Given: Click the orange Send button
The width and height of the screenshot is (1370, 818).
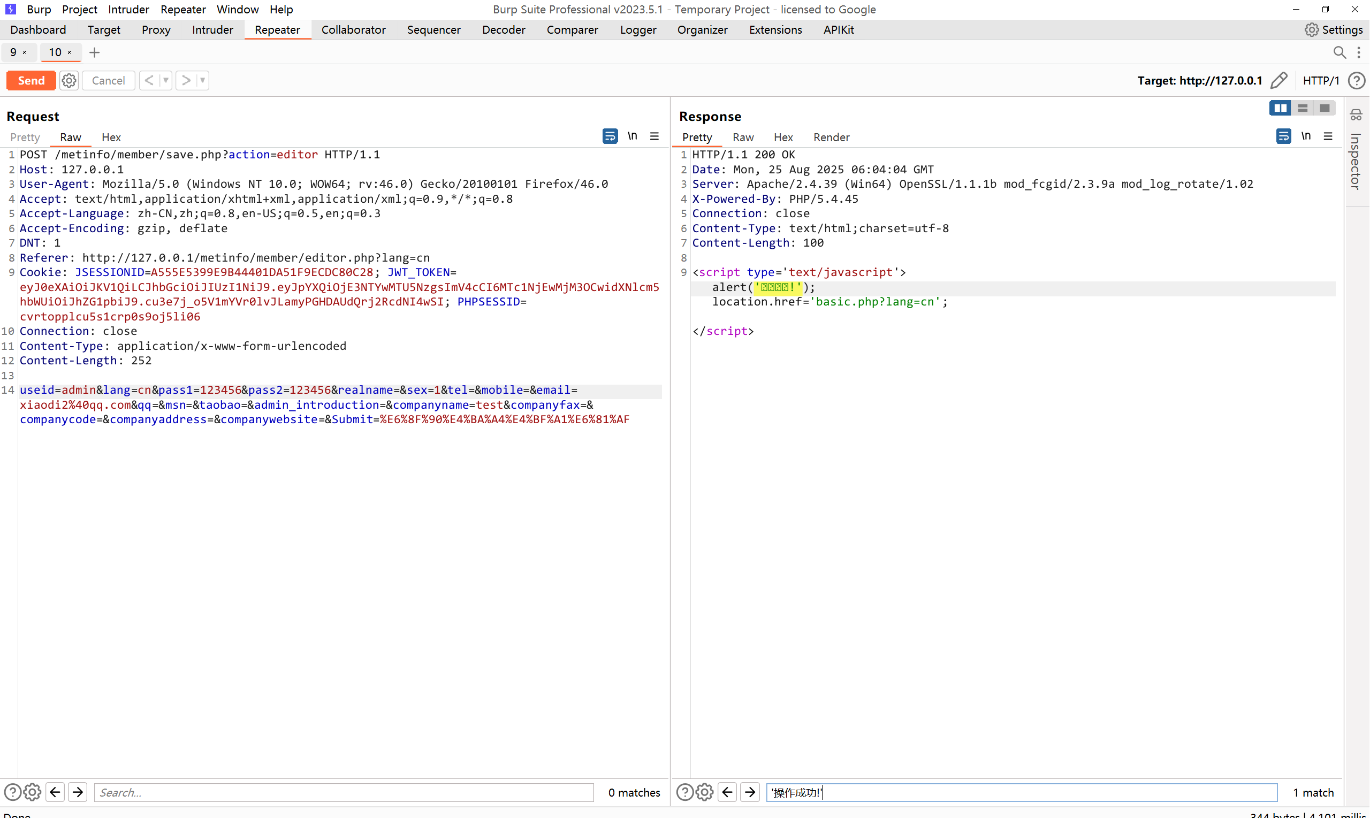Looking at the screenshot, I should [31, 80].
